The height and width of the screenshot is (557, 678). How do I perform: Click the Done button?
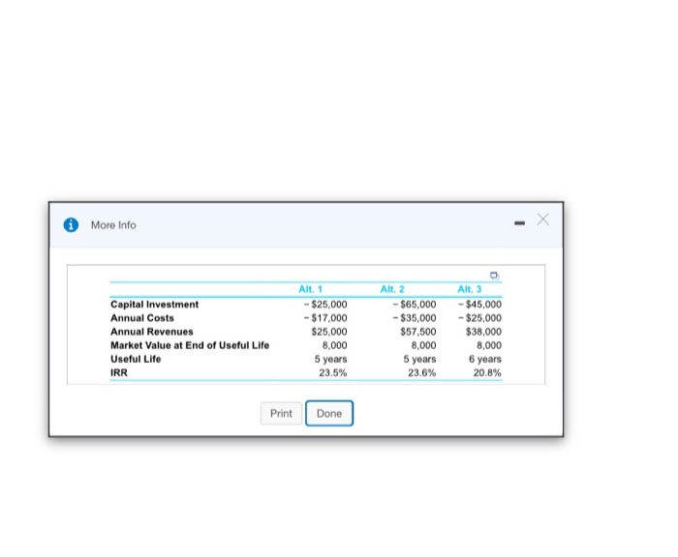pos(329,413)
